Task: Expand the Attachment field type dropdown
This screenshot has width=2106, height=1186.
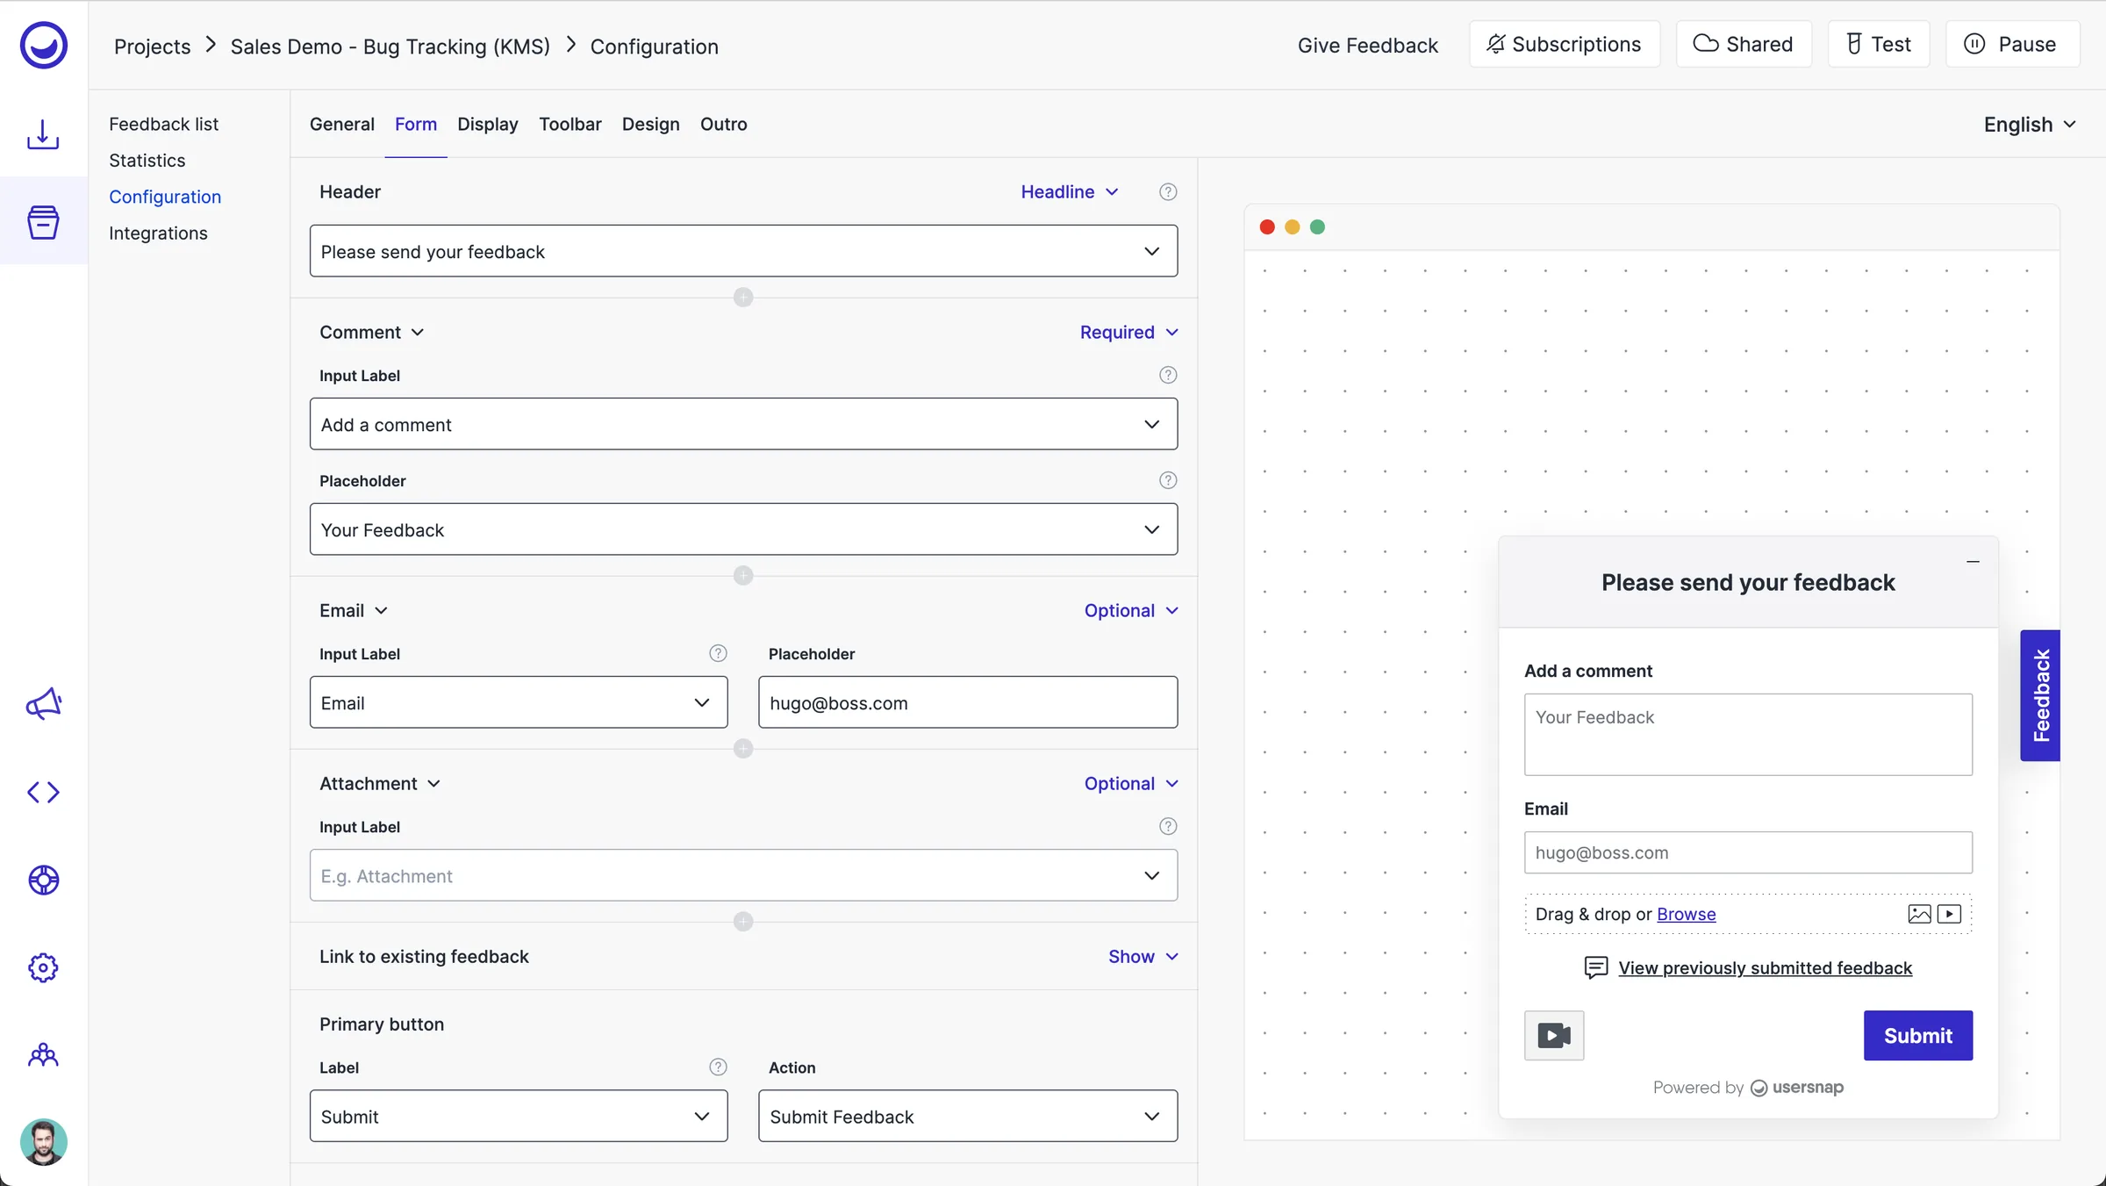Action: tap(380, 783)
